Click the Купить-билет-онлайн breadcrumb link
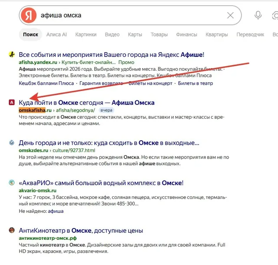 (x=89, y=62)
